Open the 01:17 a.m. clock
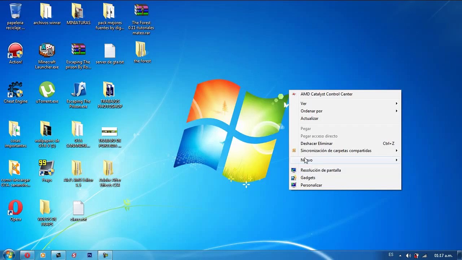462x260 pixels. tap(443, 256)
